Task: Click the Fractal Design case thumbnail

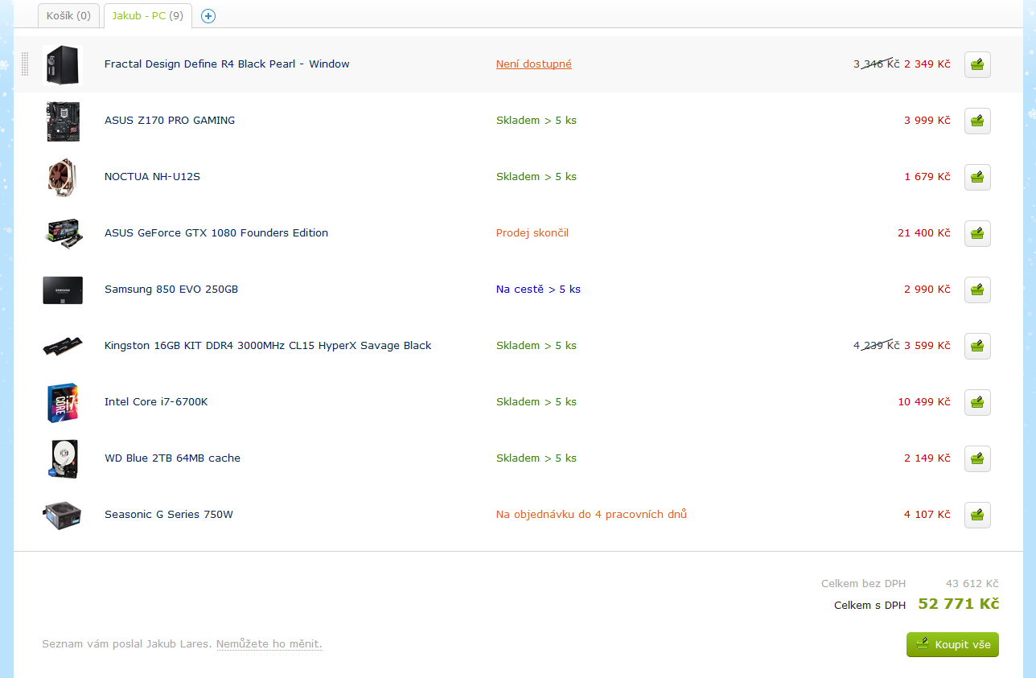Action: point(63,64)
